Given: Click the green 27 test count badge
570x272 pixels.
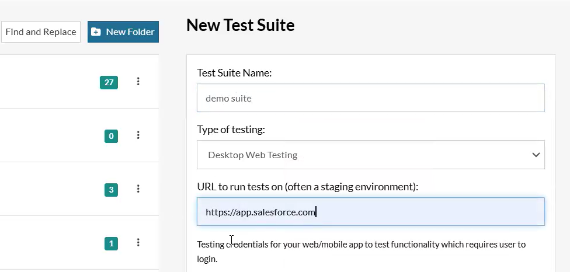Looking at the screenshot, I should click(109, 82).
